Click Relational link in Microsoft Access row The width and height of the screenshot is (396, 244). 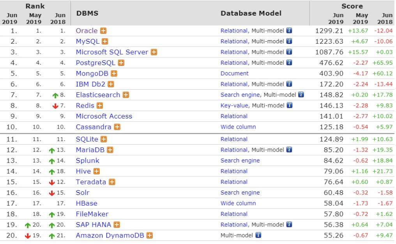pos(234,116)
